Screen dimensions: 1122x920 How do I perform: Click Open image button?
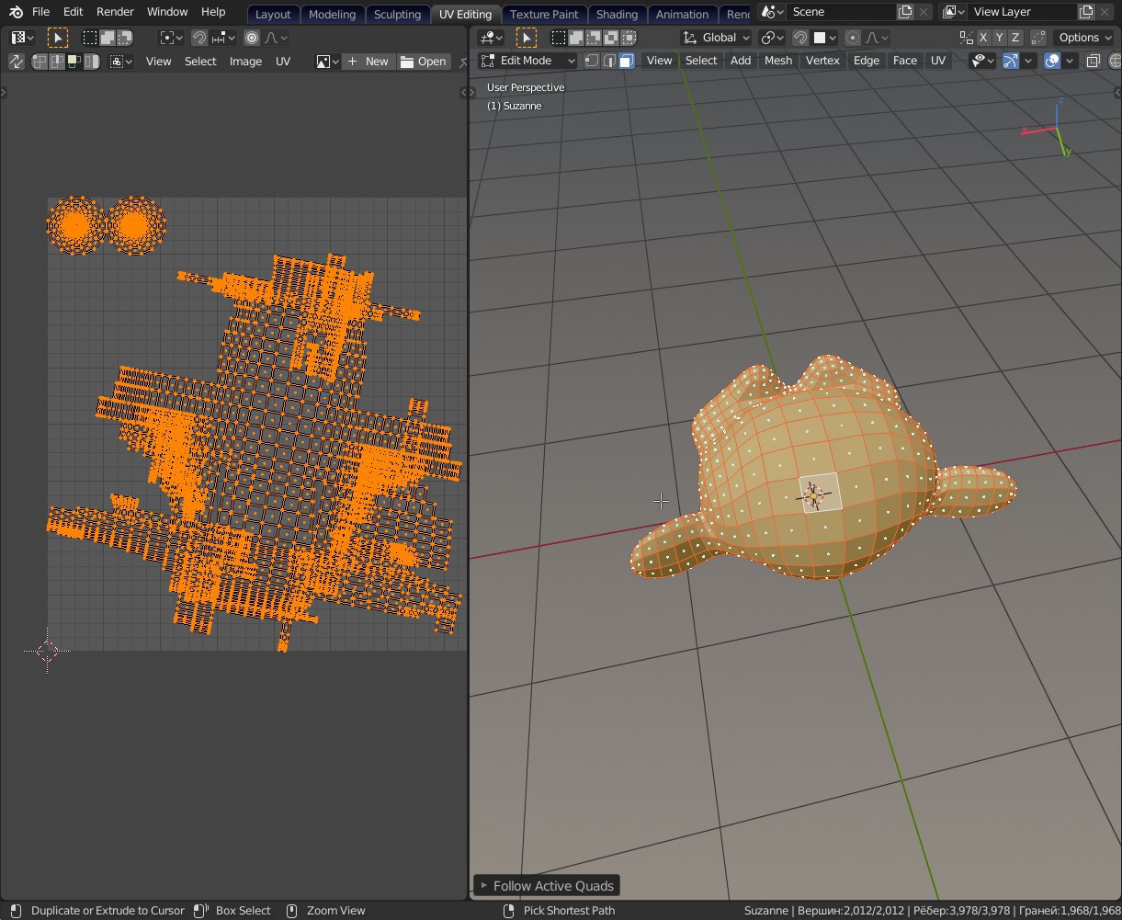click(424, 62)
